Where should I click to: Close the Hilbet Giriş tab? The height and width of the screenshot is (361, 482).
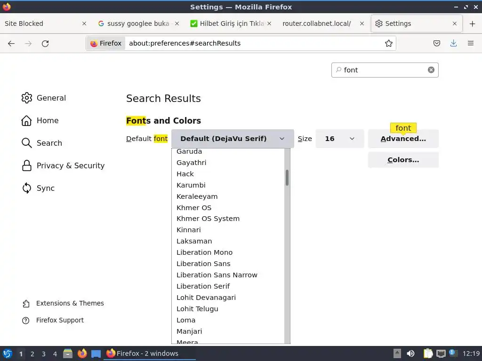point(269,24)
